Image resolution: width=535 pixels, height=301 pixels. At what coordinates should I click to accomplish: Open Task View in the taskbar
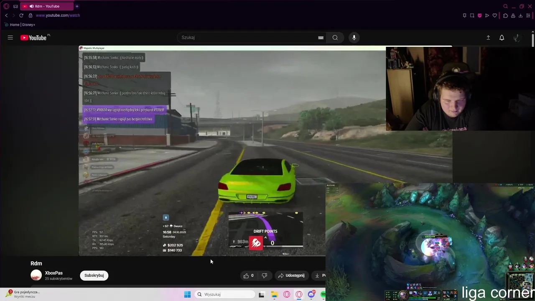tap(261, 295)
